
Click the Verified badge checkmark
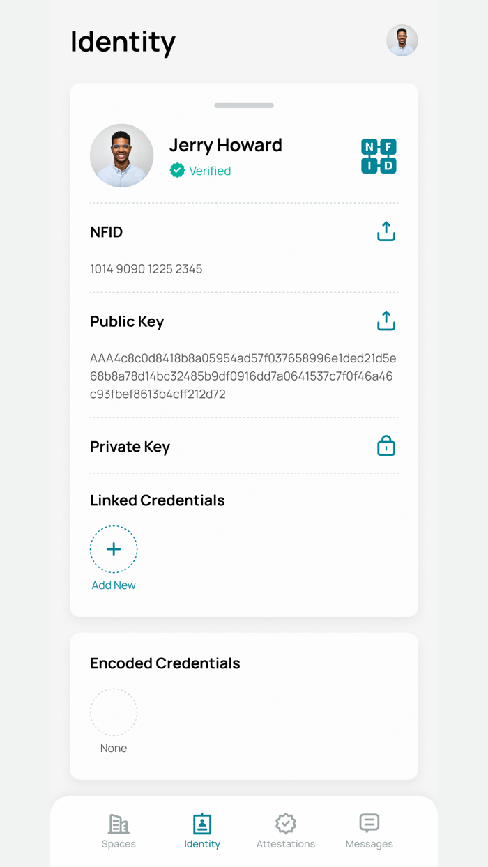(x=177, y=170)
